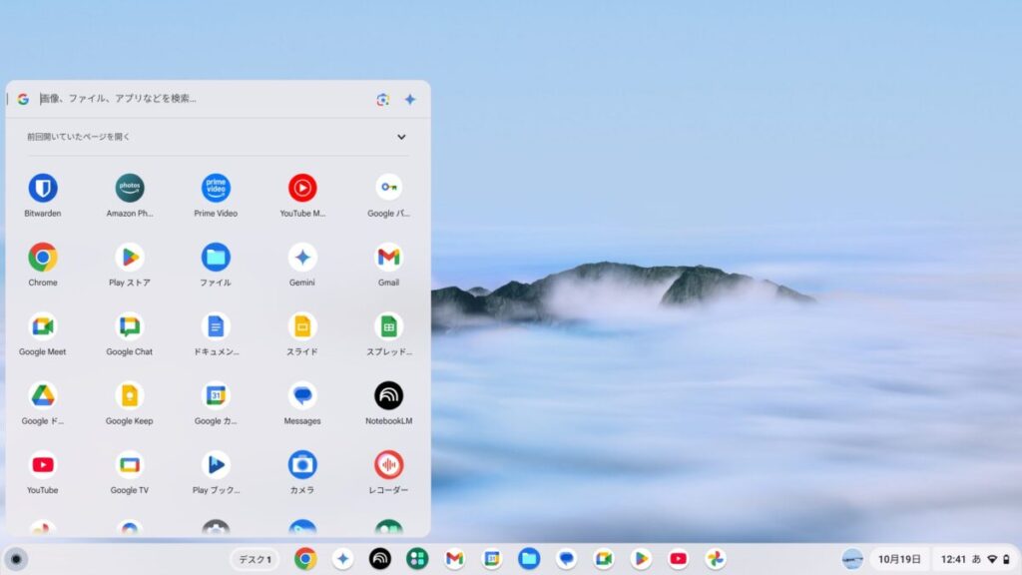Launch the Recorder (レコーダー) app
This screenshot has width=1022, height=575.
point(388,465)
